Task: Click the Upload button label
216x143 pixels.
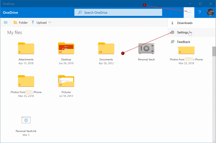Action: (x=41, y=23)
